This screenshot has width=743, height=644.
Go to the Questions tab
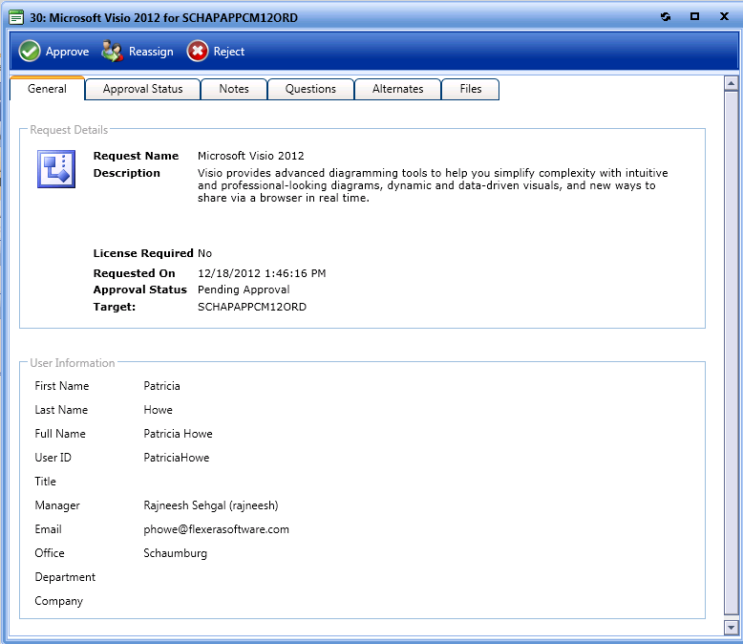pos(310,89)
